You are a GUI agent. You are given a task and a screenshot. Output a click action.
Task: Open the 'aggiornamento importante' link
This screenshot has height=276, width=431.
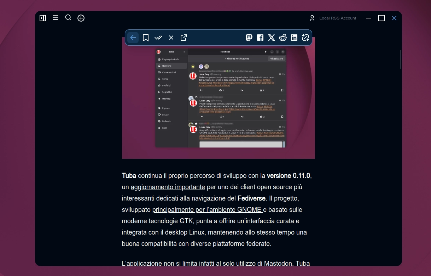[x=168, y=187]
